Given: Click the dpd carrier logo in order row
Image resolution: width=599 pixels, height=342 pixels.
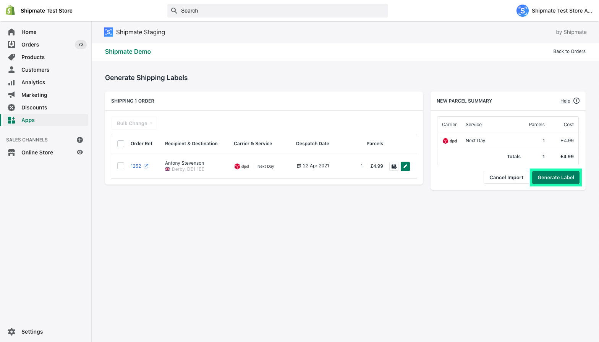Looking at the screenshot, I should click(x=242, y=166).
